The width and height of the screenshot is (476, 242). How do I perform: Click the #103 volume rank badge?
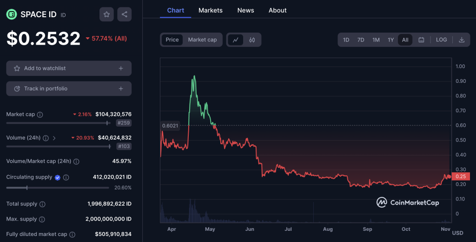tap(124, 147)
